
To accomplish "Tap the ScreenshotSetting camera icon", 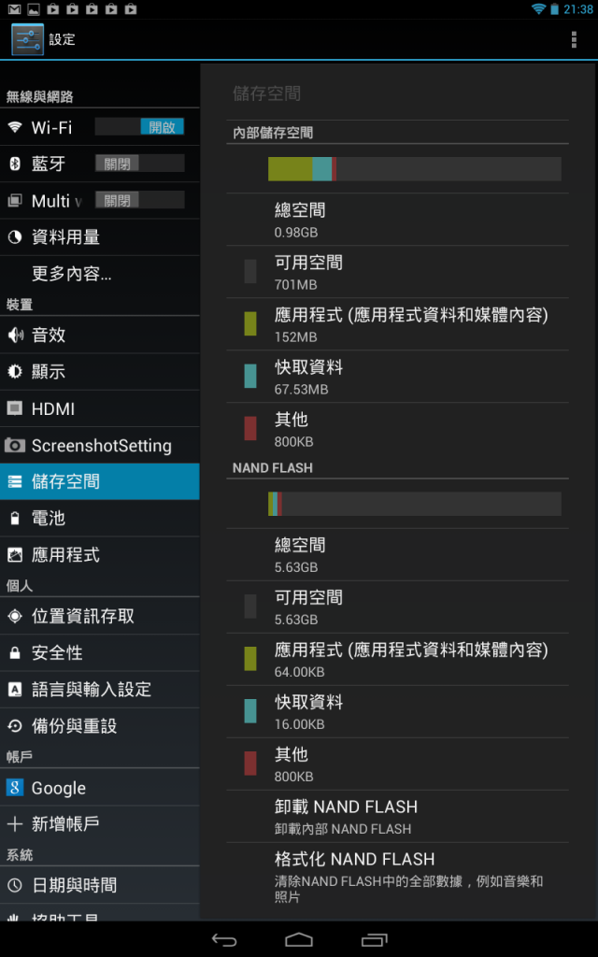I will point(15,445).
